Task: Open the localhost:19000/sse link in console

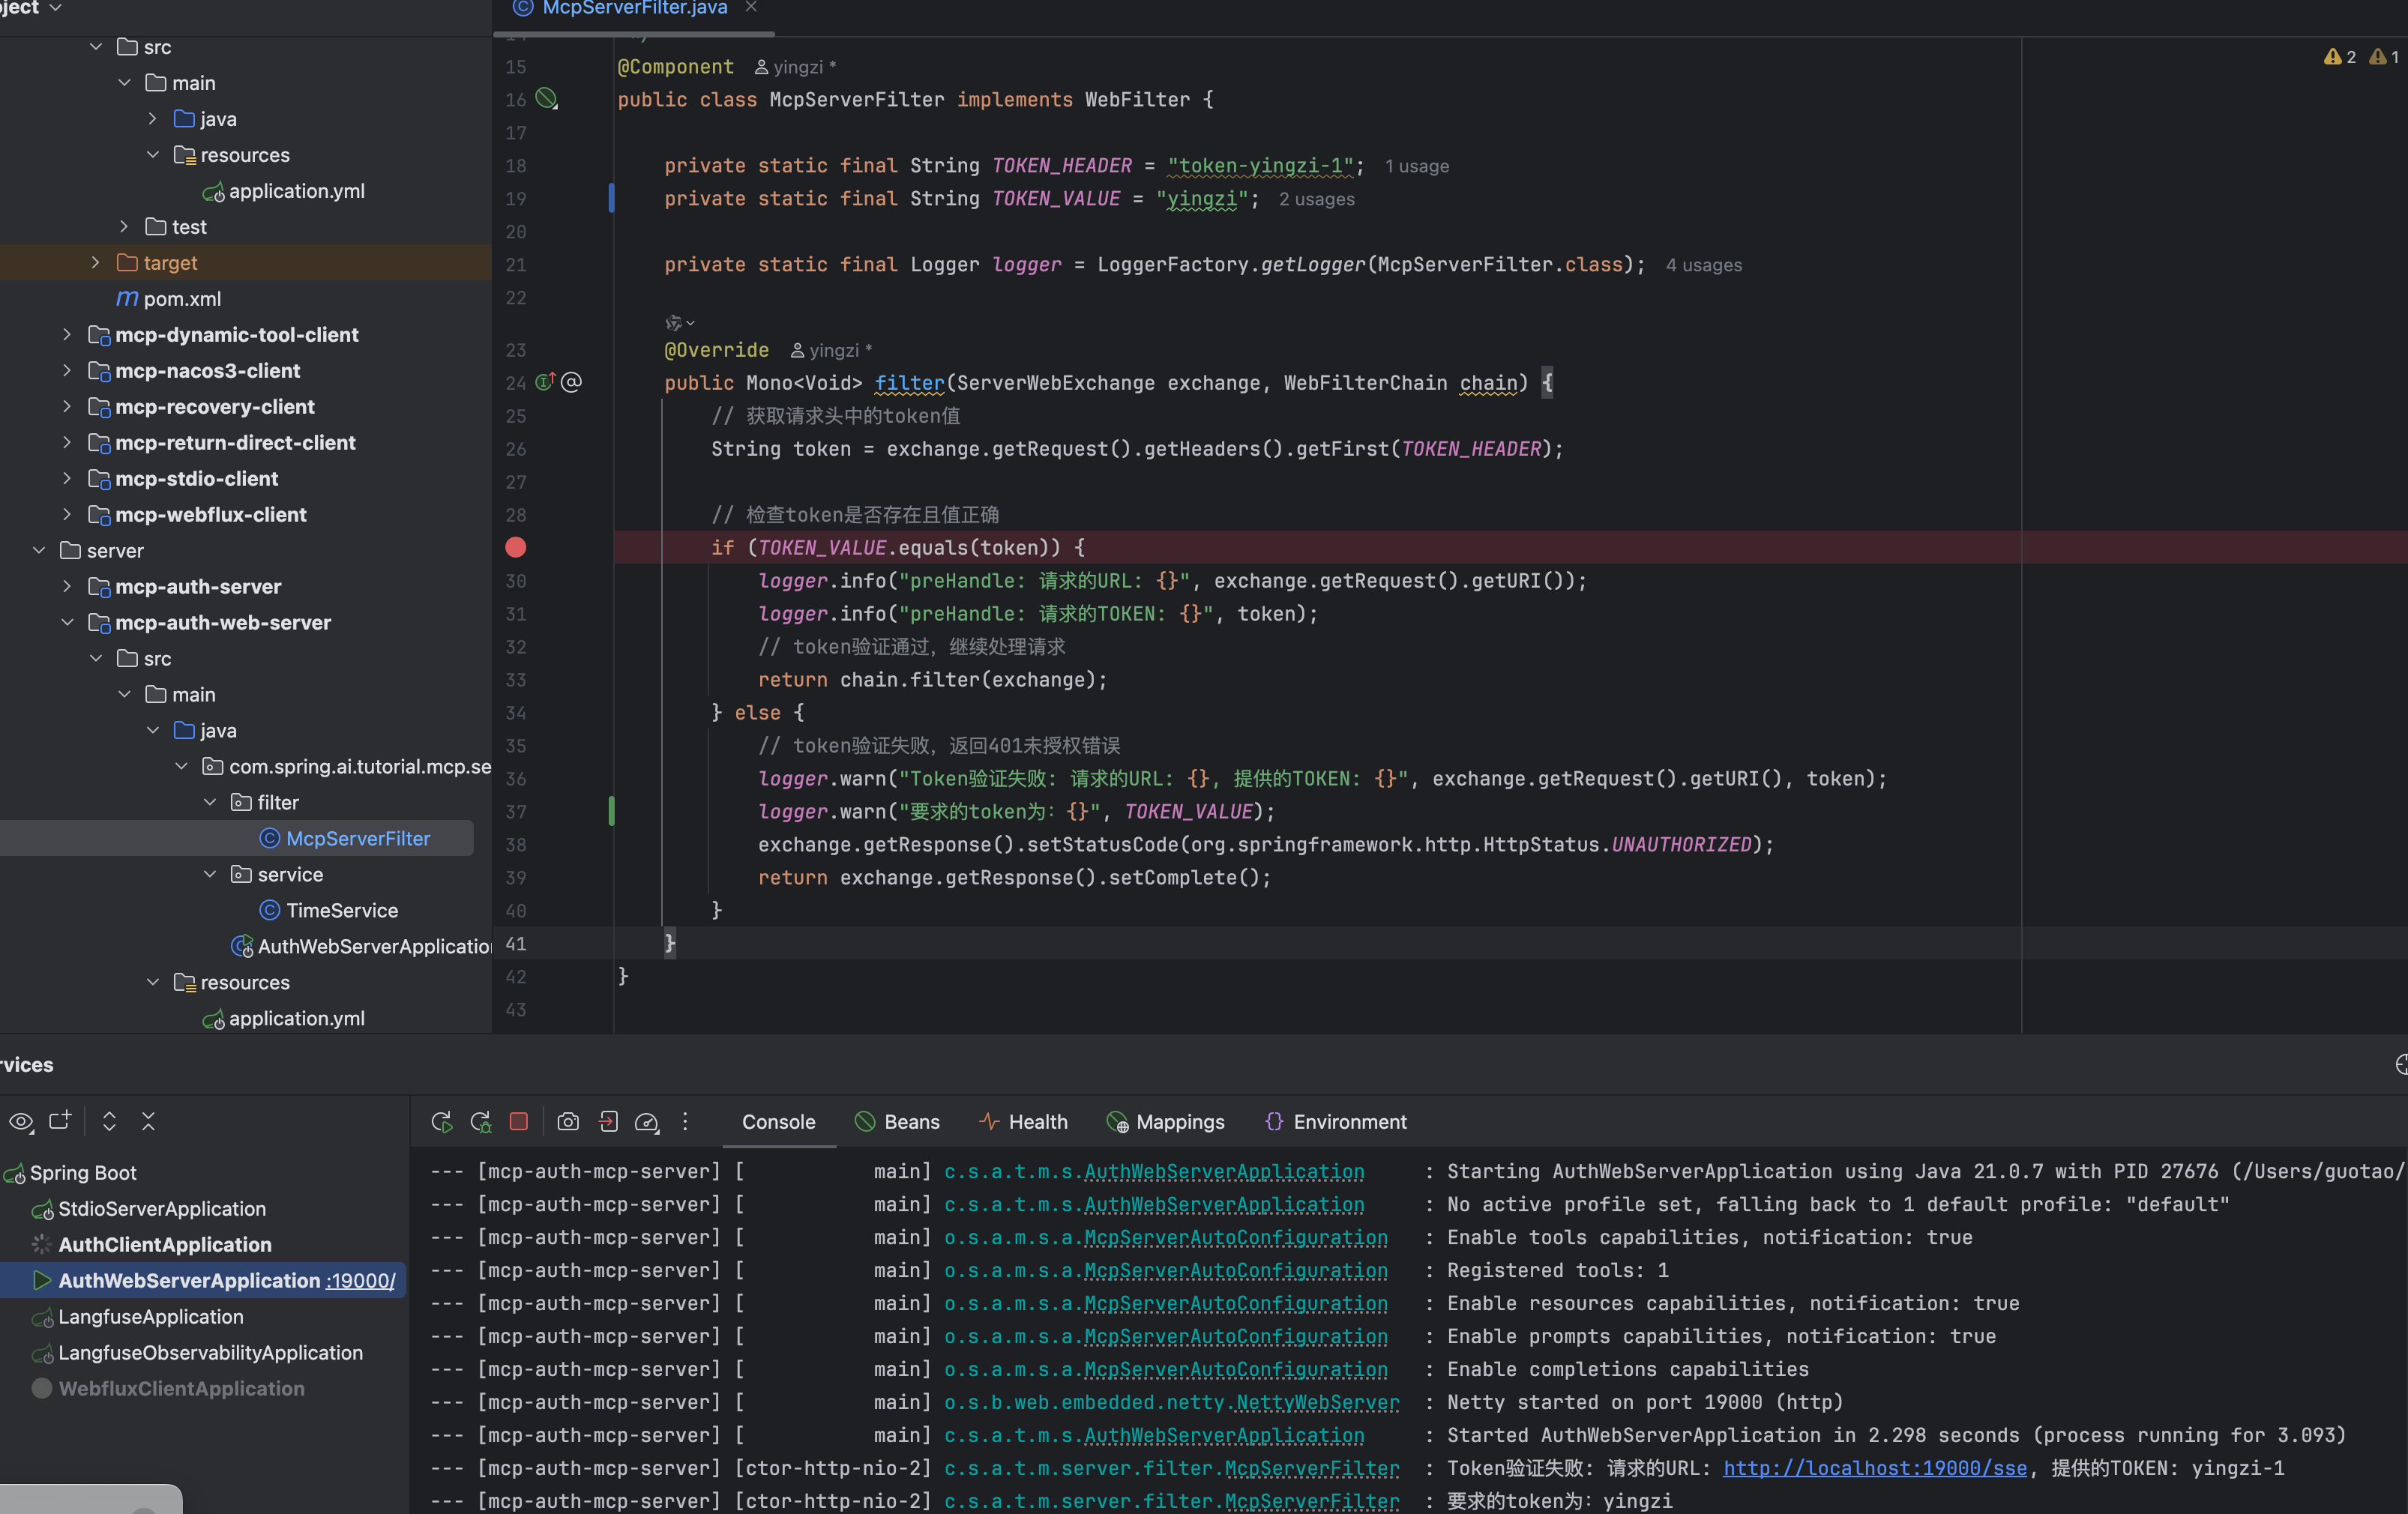Action: click(x=1874, y=1468)
